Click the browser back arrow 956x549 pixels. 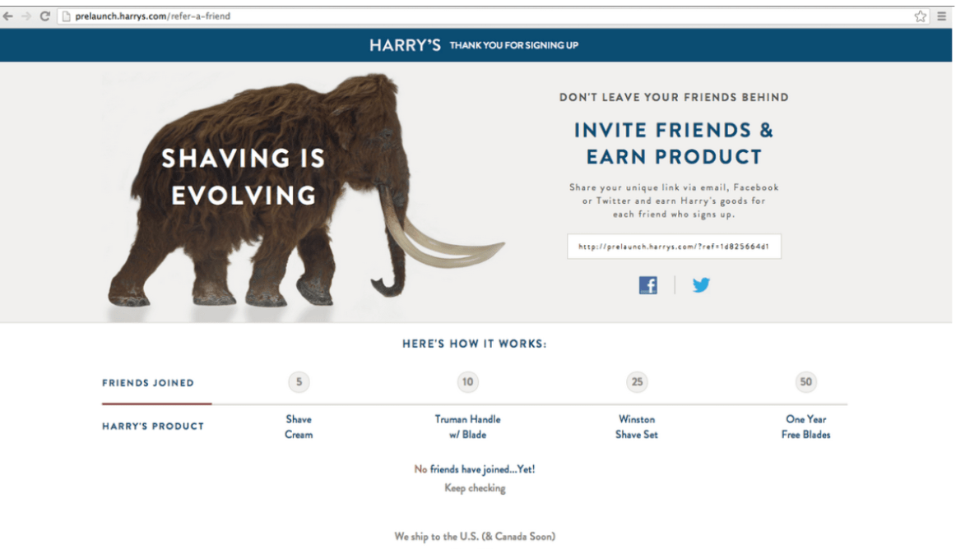[x=8, y=16]
